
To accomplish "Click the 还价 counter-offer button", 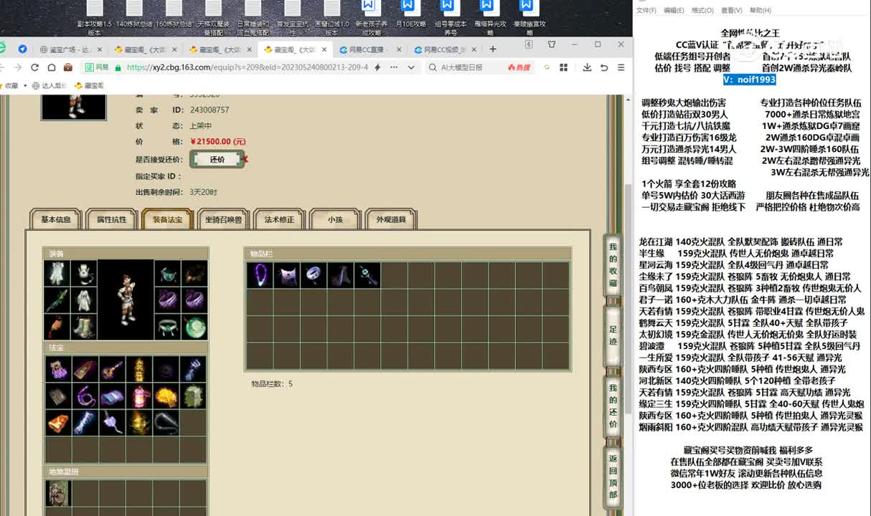I will coord(217,159).
